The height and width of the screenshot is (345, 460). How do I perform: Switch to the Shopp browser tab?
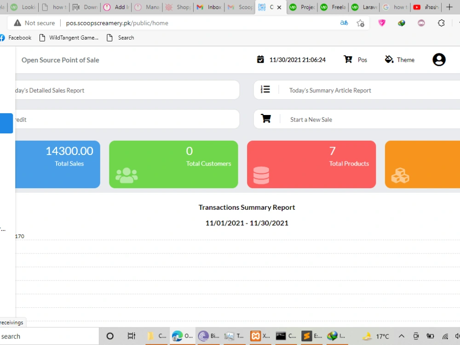[178, 7]
